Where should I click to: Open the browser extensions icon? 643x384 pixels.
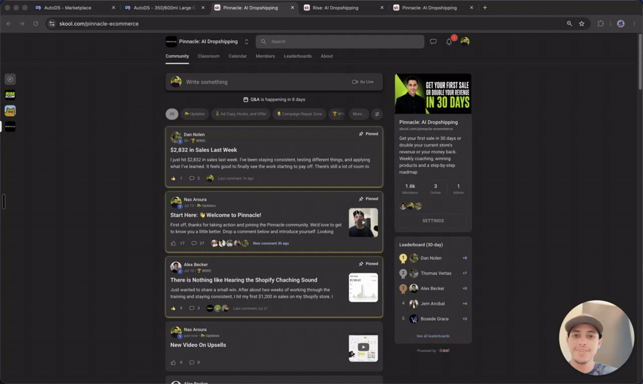pos(600,24)
